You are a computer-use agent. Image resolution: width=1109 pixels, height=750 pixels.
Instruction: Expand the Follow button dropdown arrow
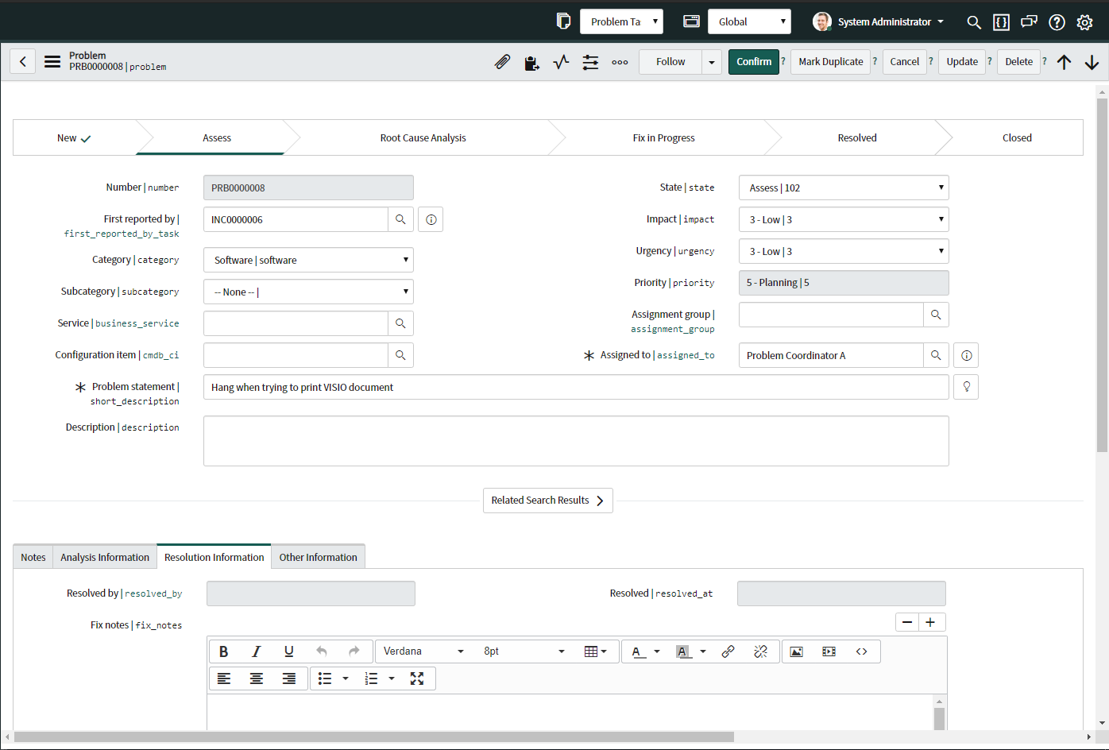(x=712, y=62)
